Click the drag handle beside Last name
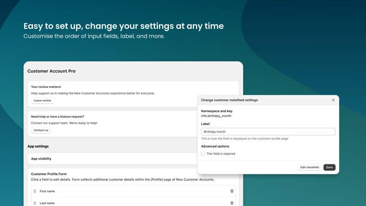Image resolution: width=366 pixels, height=206 pixels. 35,203
